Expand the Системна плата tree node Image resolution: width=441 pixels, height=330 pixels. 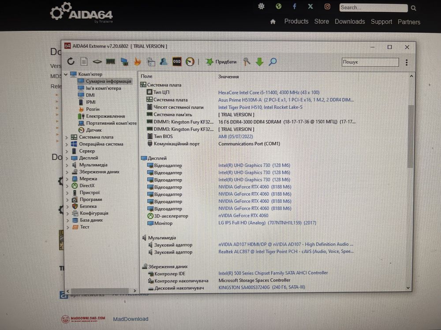(x=67, y=137)
